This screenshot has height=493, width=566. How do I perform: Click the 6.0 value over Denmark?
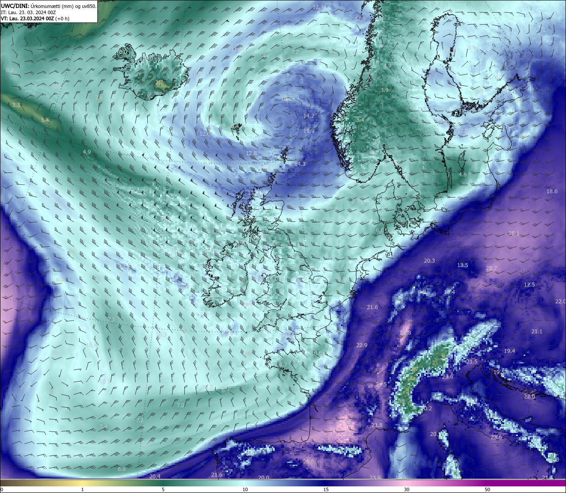pyautogui.click(x=380, y=230)
